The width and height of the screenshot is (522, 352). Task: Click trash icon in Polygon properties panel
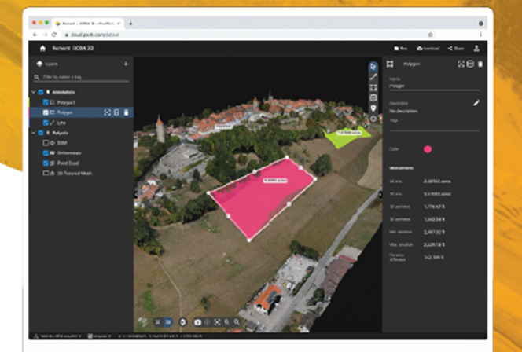pos(481,64)
